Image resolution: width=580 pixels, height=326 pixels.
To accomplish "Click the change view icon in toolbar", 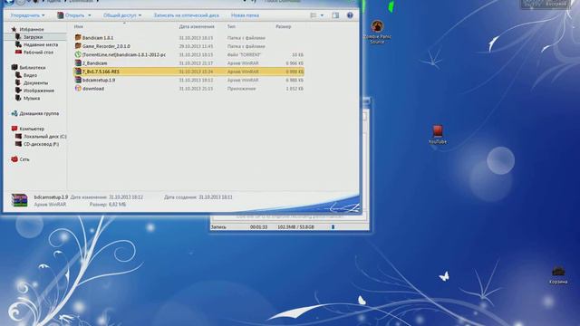I will tap(314, 15).
